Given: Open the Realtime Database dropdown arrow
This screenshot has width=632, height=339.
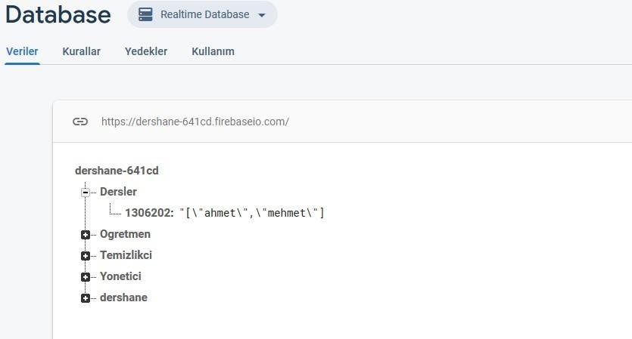Looking at the screenshot, I should tap(262, 15).
